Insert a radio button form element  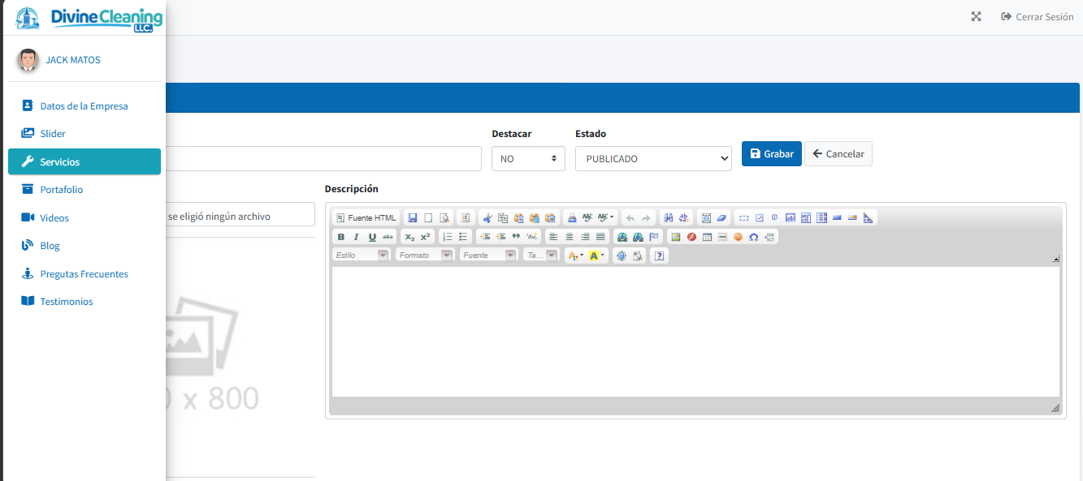click(x=774, y=218)
